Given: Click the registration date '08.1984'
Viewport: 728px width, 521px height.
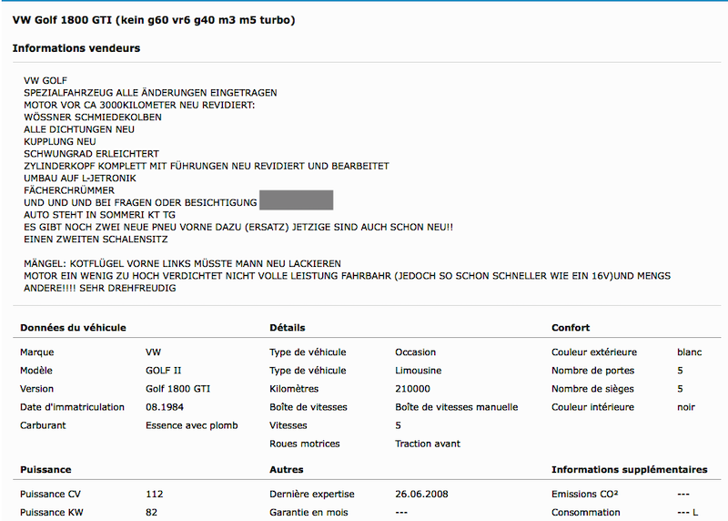Looking at the screenshot, I should click(165, 407).
